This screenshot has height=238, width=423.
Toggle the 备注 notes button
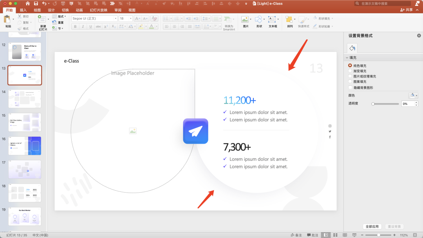coord(296,235)
